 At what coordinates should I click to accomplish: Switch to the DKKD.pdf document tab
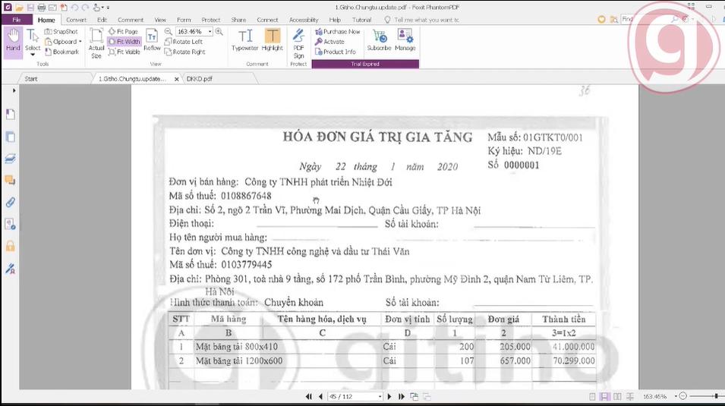point(200,79)
